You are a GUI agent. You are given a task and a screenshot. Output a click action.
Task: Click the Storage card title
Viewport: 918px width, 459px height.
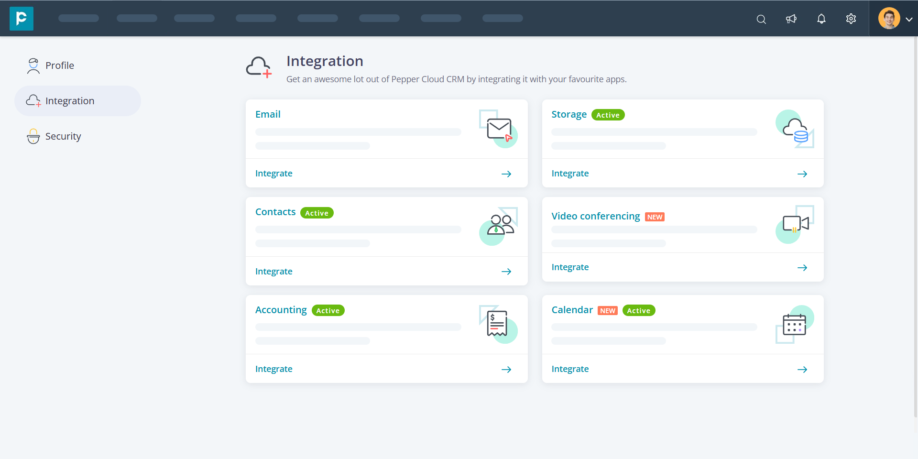pos(569,115)
